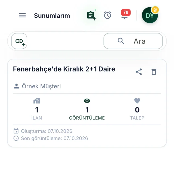
Task: Click the eye views icon
Action: [87, 101]
